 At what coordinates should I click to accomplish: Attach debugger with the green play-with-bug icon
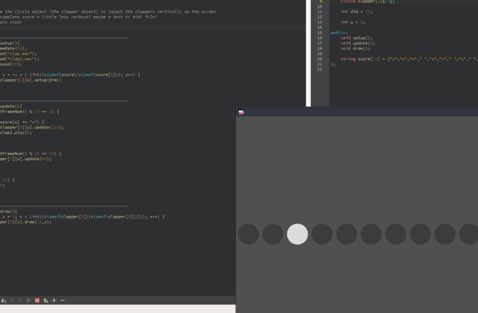click(46, 300)
